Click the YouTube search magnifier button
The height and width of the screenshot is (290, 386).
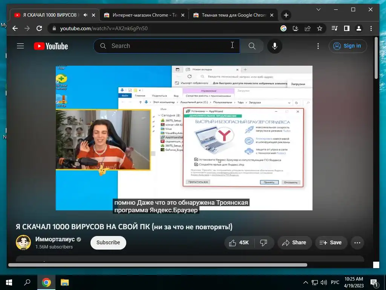(x=252, y=46)
